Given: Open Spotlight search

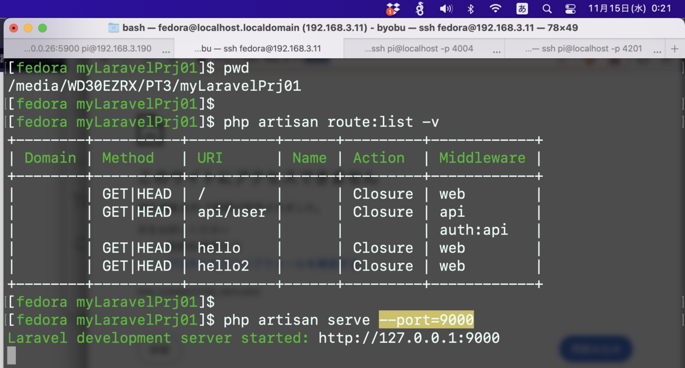Looking at the screenshot, I should coord(547,9).
